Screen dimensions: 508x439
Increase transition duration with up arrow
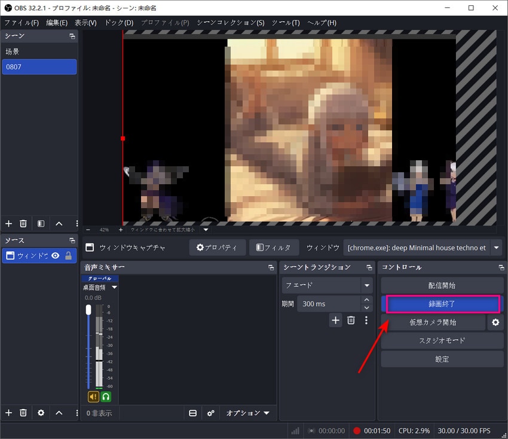[x=367, y=300]
